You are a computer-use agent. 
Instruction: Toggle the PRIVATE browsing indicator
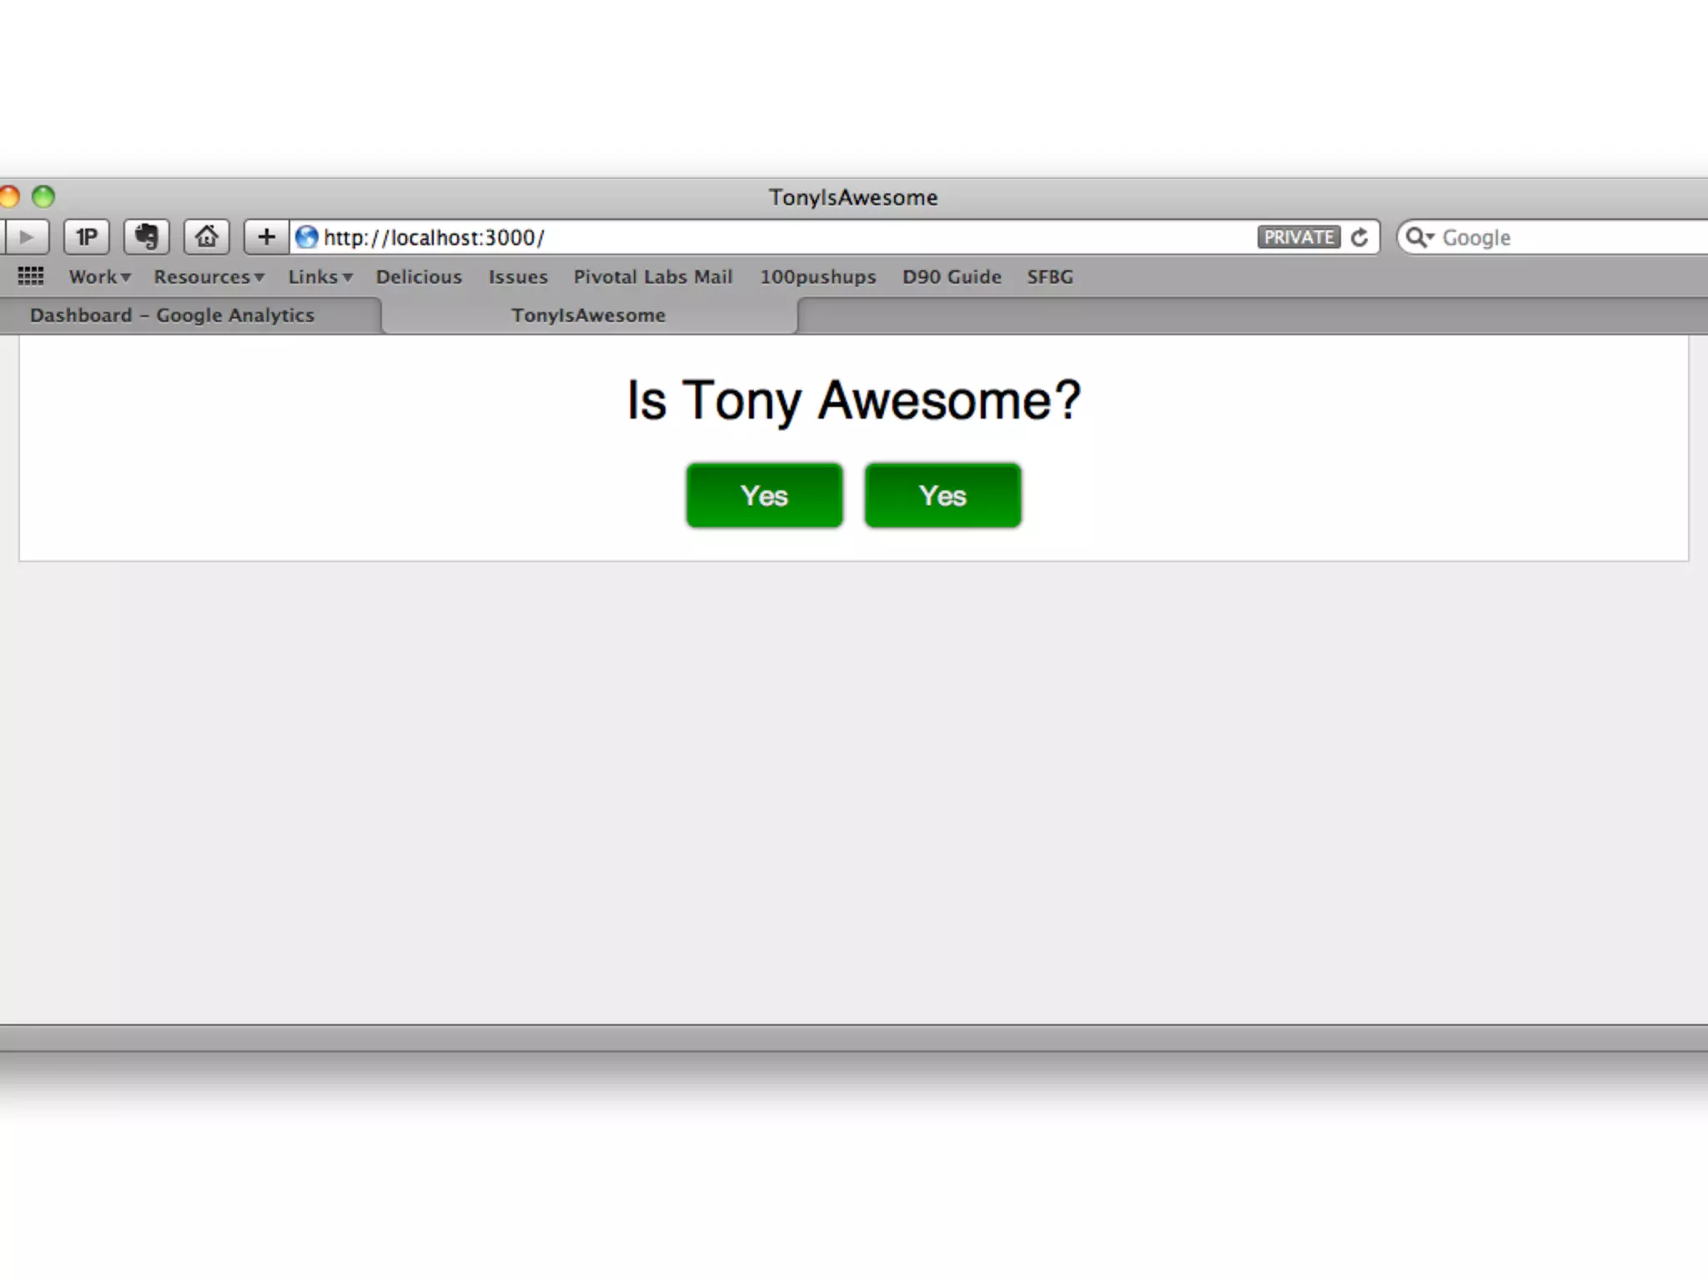[x=1299, y=238]
